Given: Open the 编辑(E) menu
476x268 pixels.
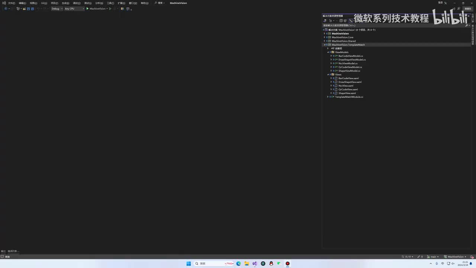Looking at the screenshot, I should (x=22, y=3).
